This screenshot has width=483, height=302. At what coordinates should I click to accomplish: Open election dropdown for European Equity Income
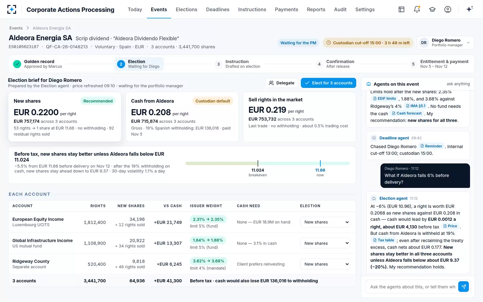[x=325, y=222]
